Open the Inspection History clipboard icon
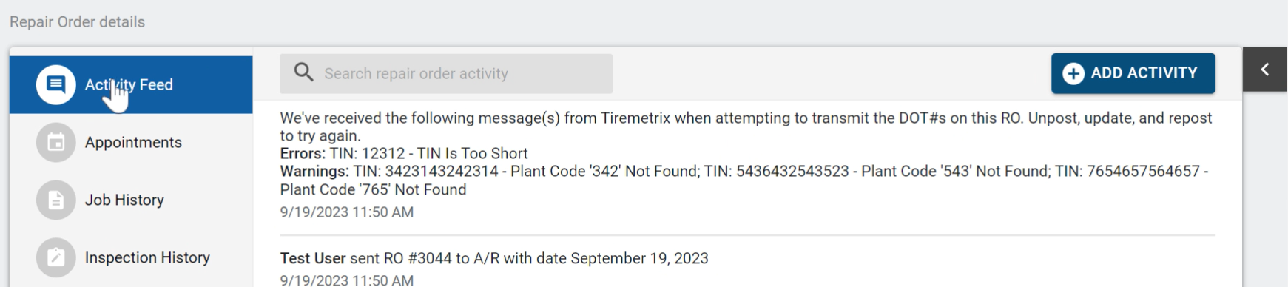 coord(55,257)
